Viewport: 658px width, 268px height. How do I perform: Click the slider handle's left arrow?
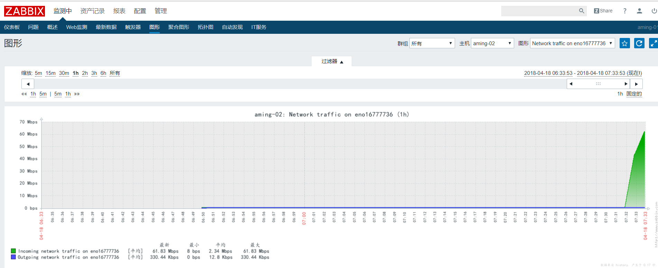click(571, 84)
